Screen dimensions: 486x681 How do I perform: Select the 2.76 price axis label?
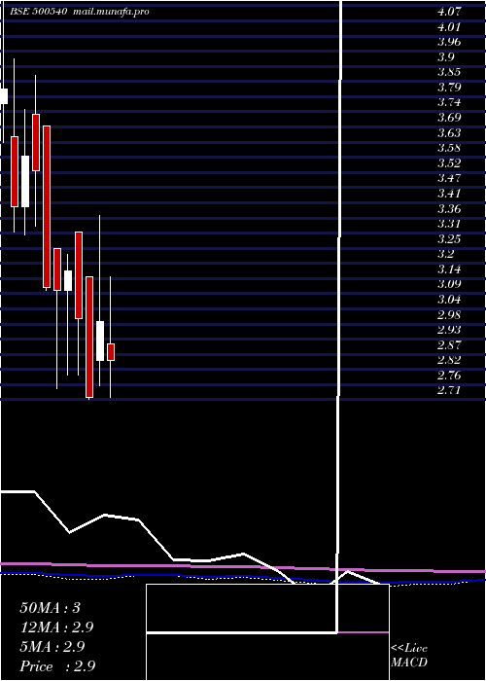(449, 375)
